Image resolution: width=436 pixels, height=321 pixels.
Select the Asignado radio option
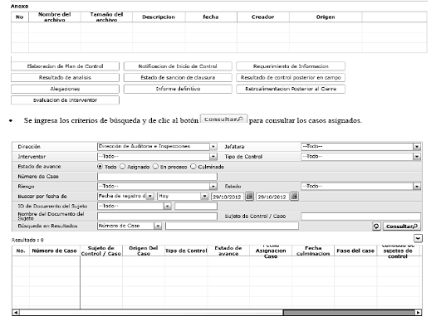click(122, 167)
